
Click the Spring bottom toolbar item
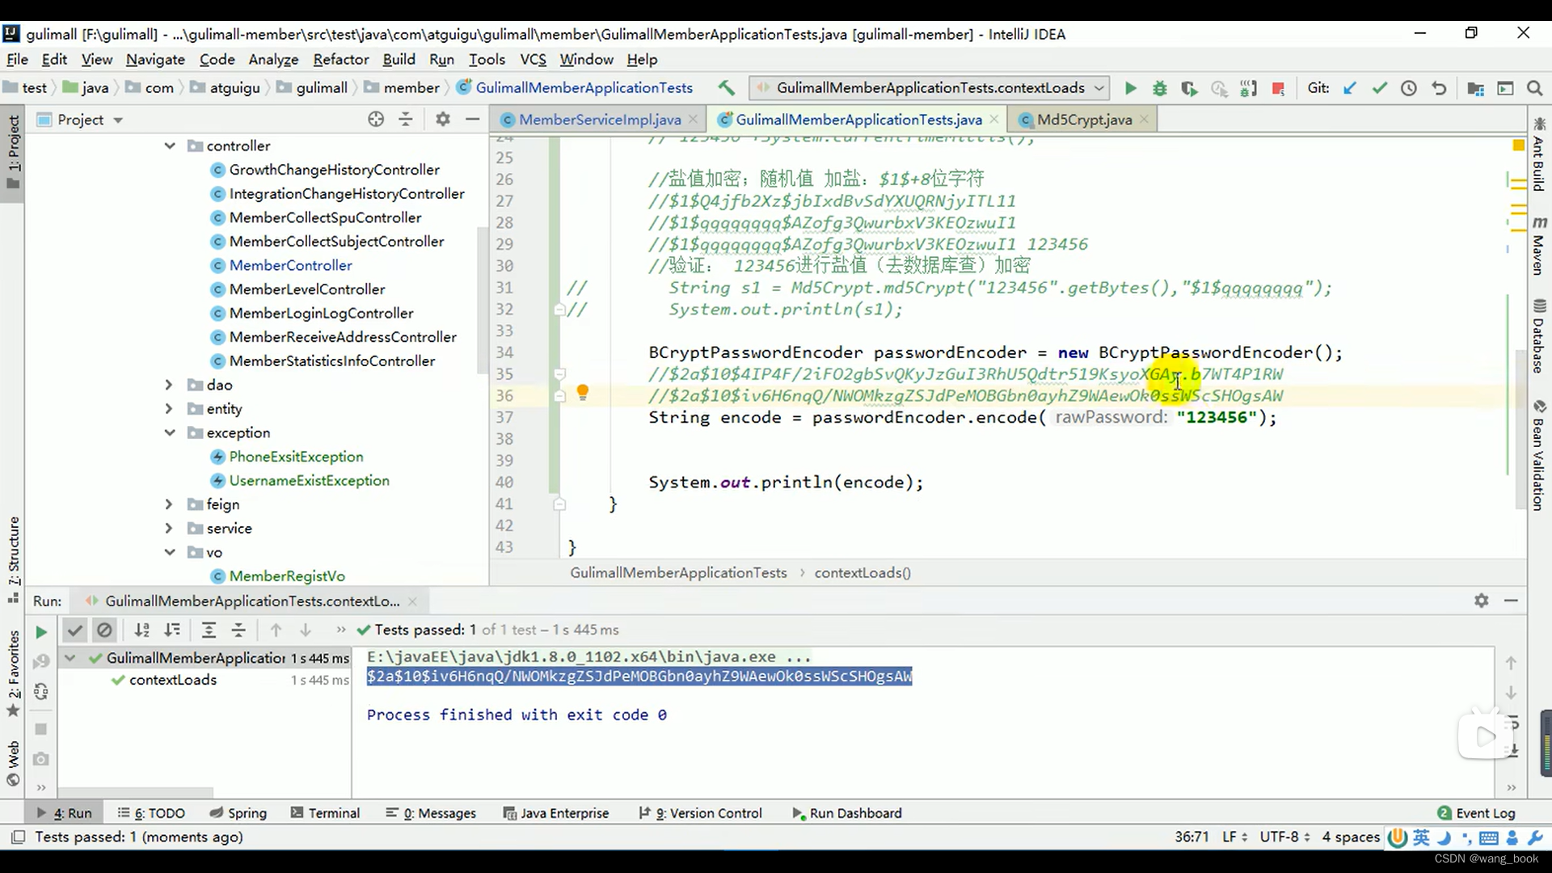pos(247,812)
